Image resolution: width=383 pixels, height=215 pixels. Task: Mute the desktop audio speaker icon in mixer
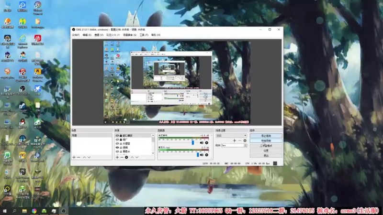(202, 142)
